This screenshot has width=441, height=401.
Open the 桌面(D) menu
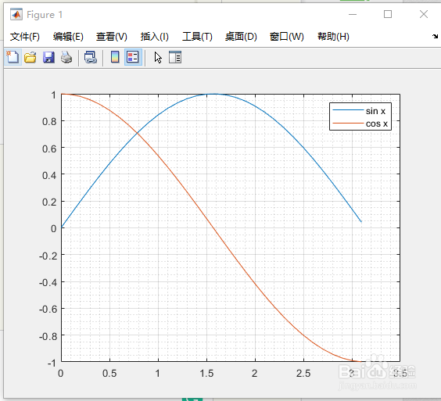(x=241, y=37)
